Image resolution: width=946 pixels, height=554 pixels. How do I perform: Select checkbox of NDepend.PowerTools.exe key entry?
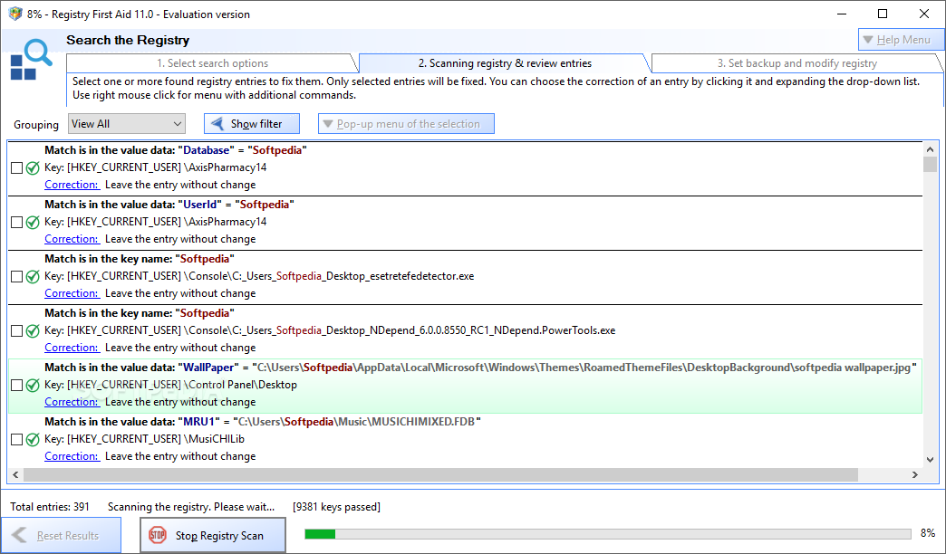click(x=17, y=331)
